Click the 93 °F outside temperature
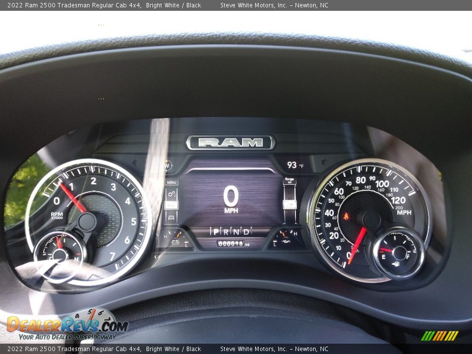This screenshot has height=354, width=472. point(295,165)
